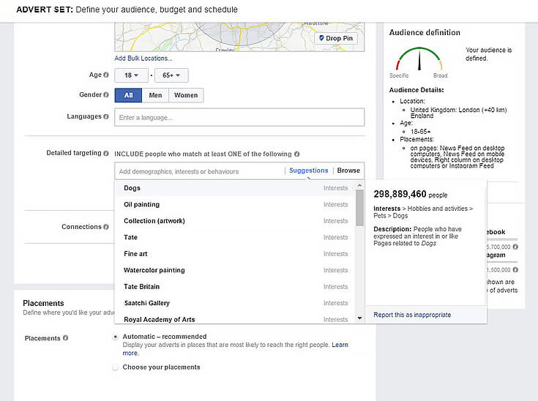Choose Royal Academy of Arts suggestion

(236, 319)
